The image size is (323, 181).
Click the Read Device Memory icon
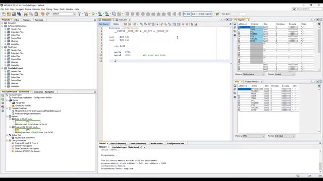click(107, 14)
